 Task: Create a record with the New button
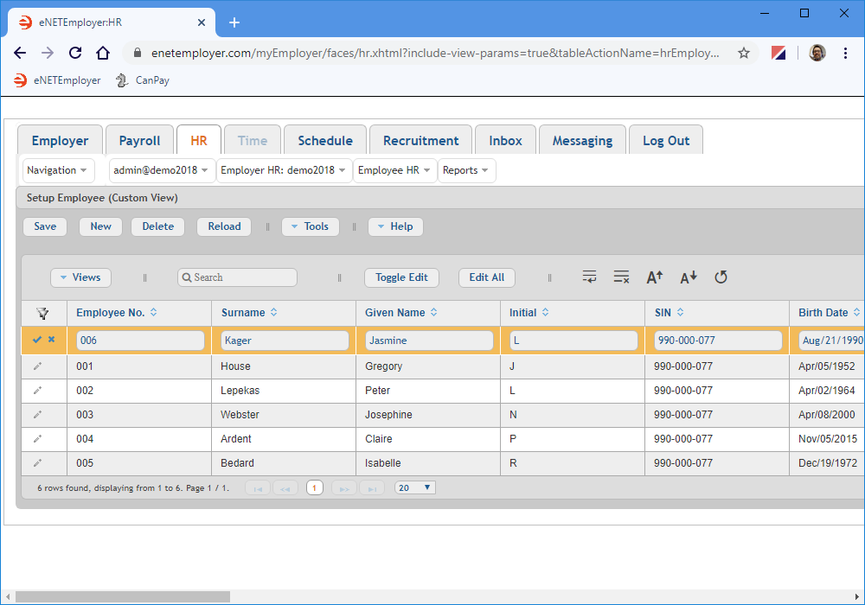point(100,226)
